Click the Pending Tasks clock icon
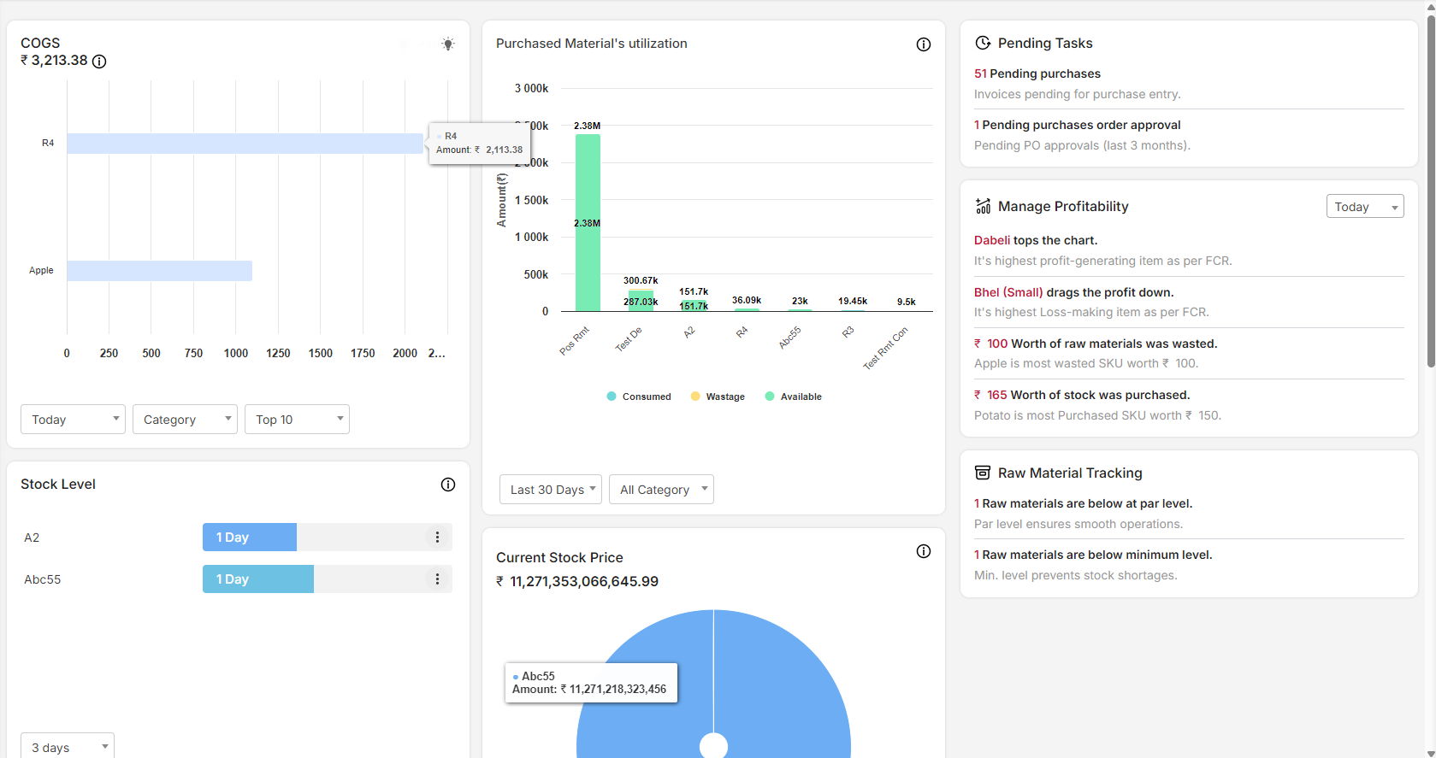The image size is (1436, 758). [x=983, y=43]
